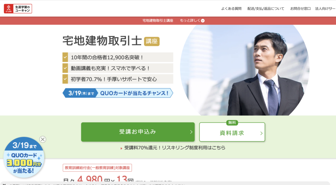Open 配送/支払/返品について menu item

[x=266, y=9]
